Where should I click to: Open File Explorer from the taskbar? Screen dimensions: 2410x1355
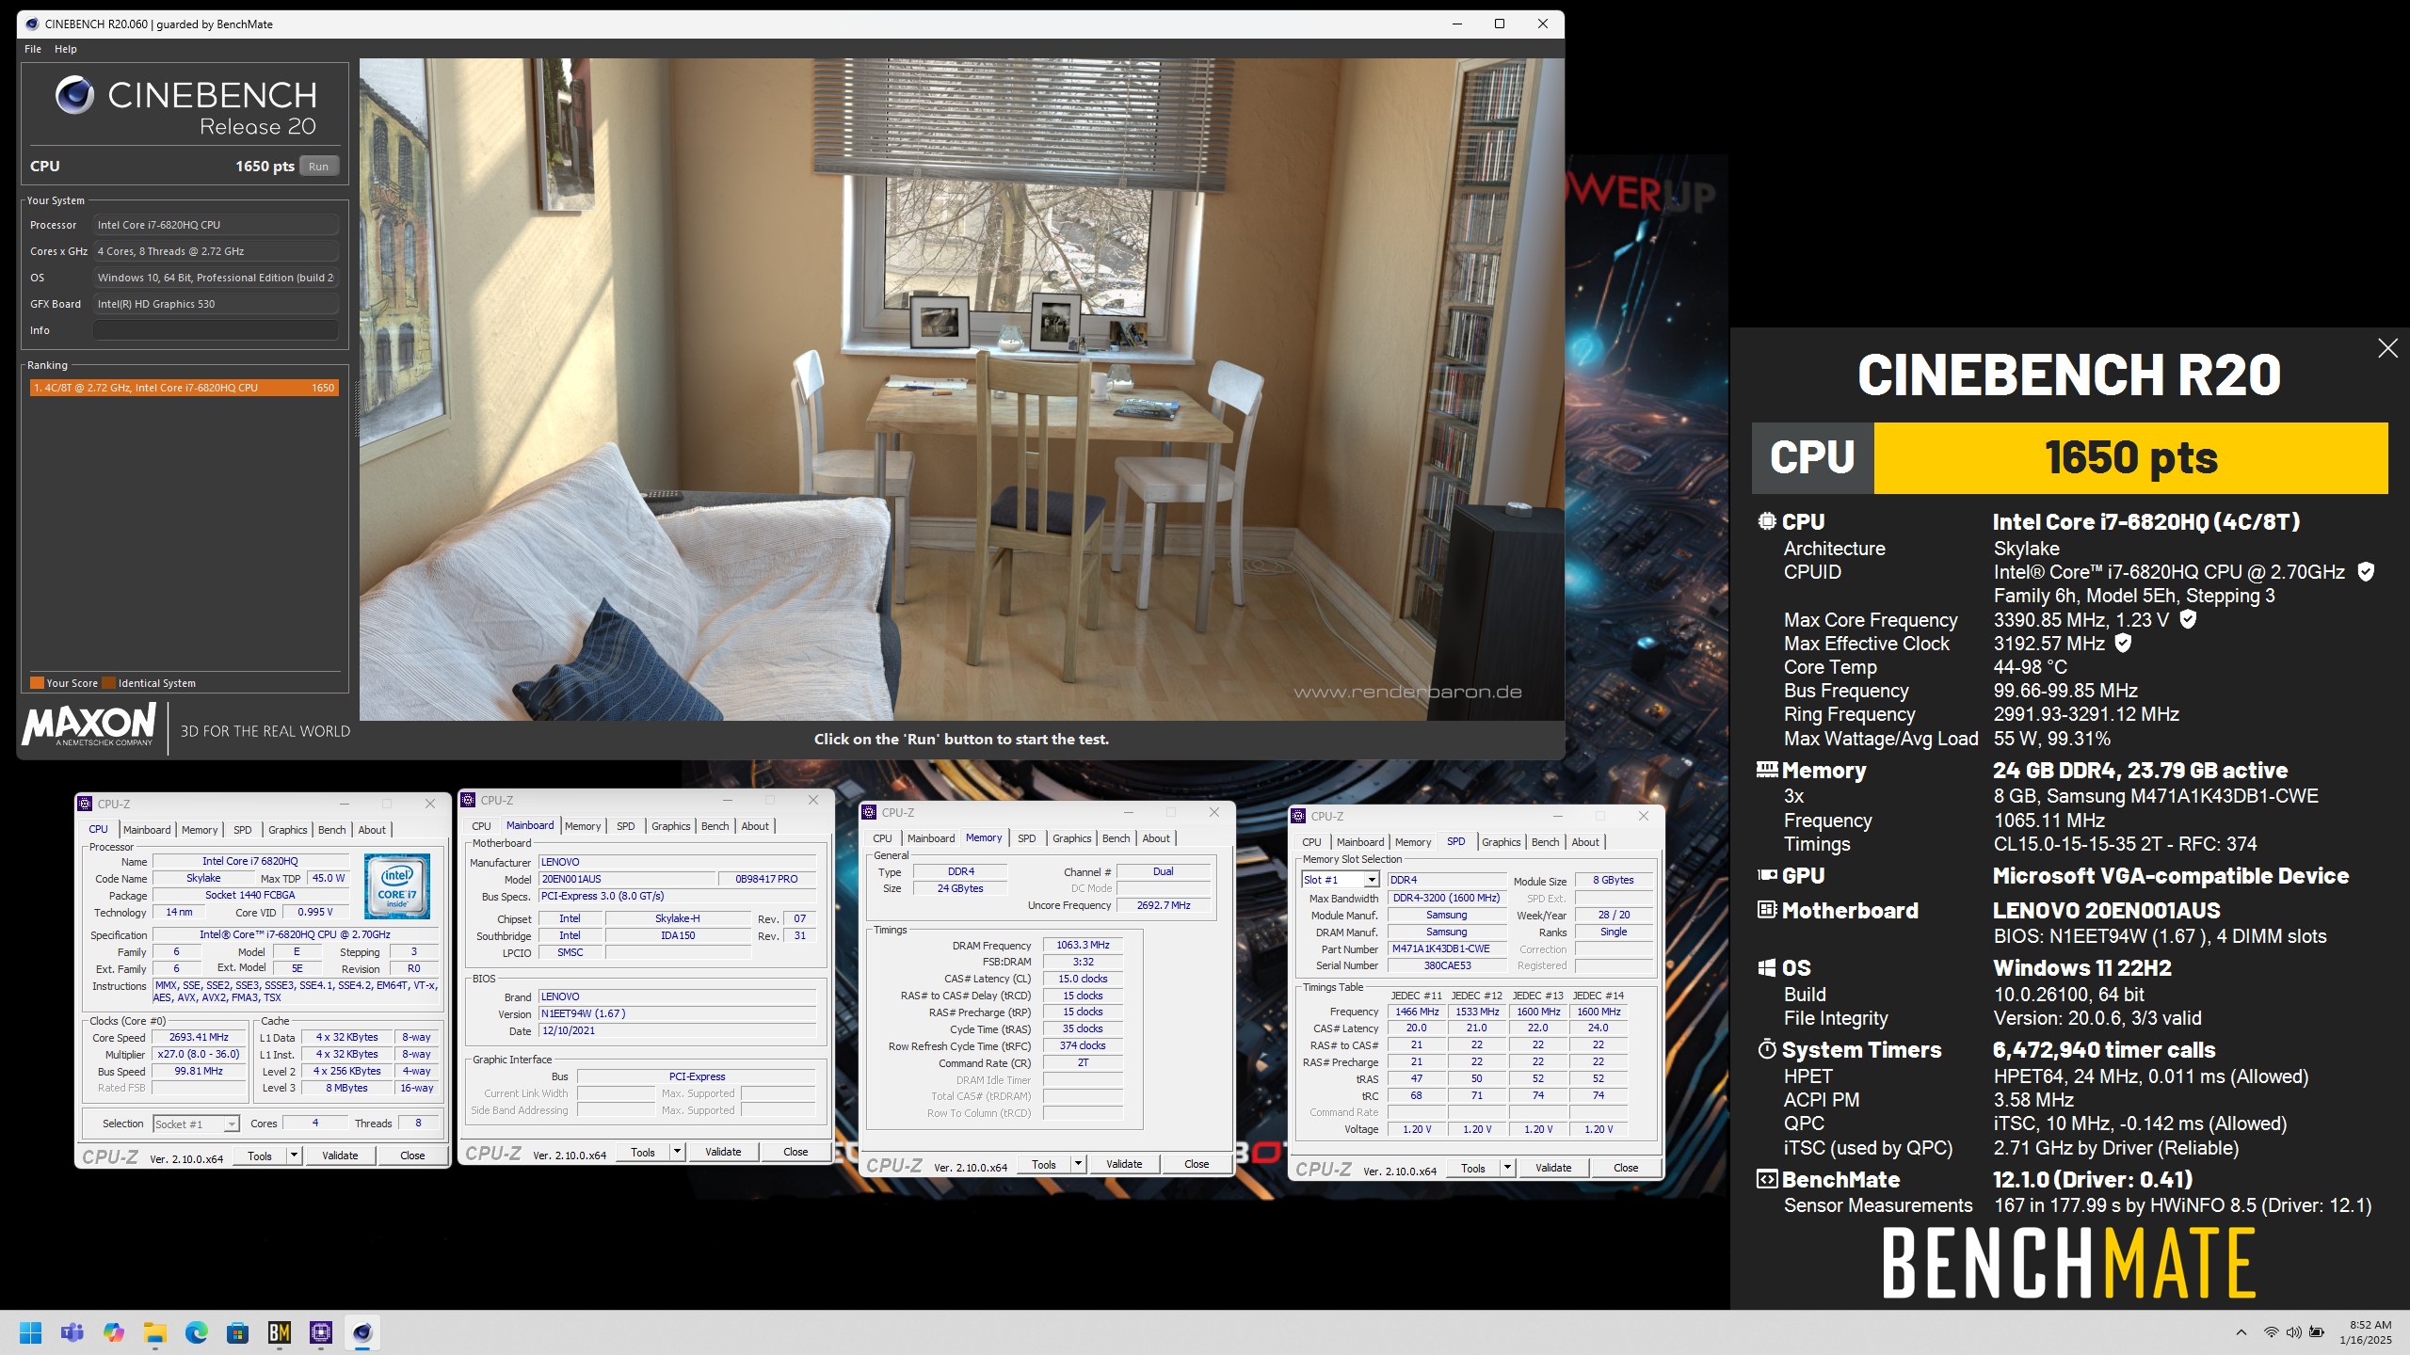pos(155,1332)
